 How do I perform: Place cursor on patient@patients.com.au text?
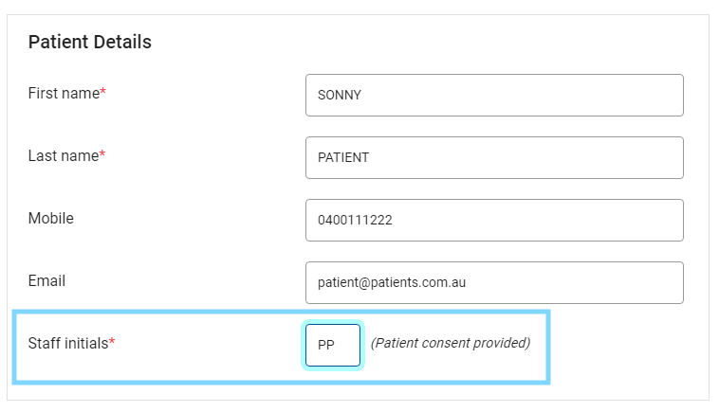click(x=392, y=282)
